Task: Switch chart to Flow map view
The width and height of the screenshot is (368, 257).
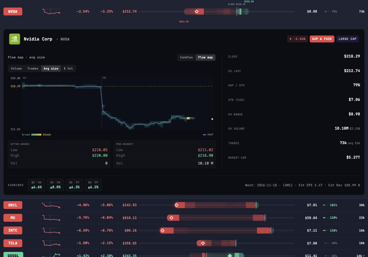Action: (x=206, y=57)
